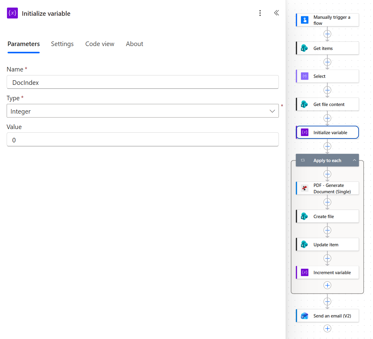Open the three-dot more options menu

pos(260,13)
